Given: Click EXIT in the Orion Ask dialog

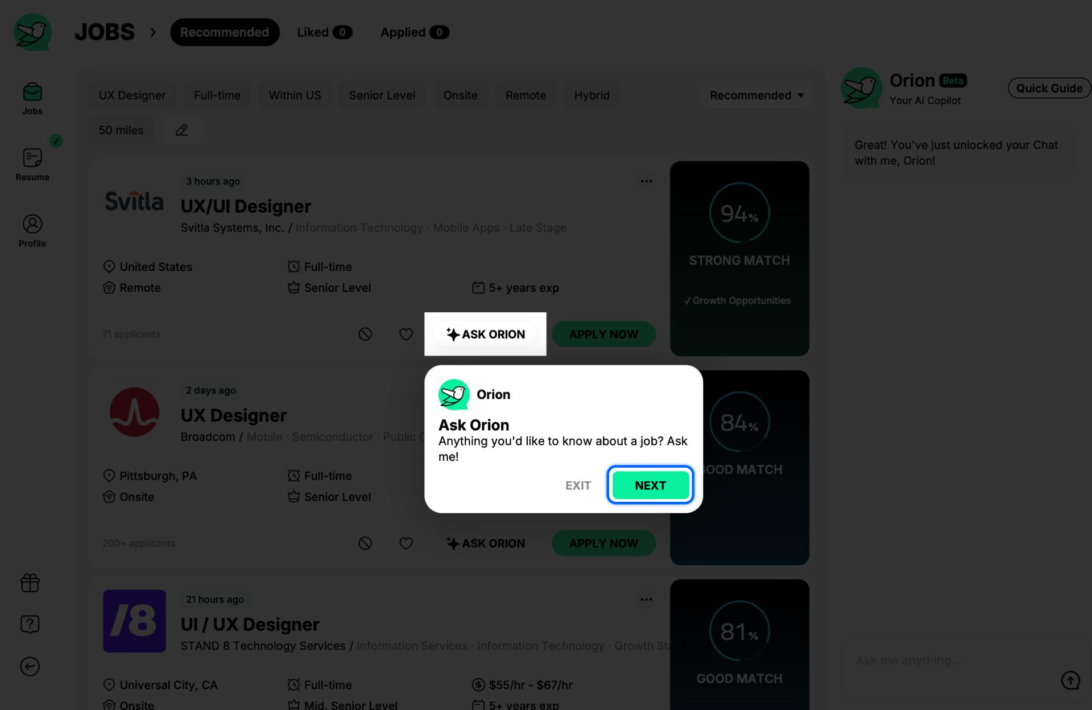Looking at the screenshot, I should (578, 485).
